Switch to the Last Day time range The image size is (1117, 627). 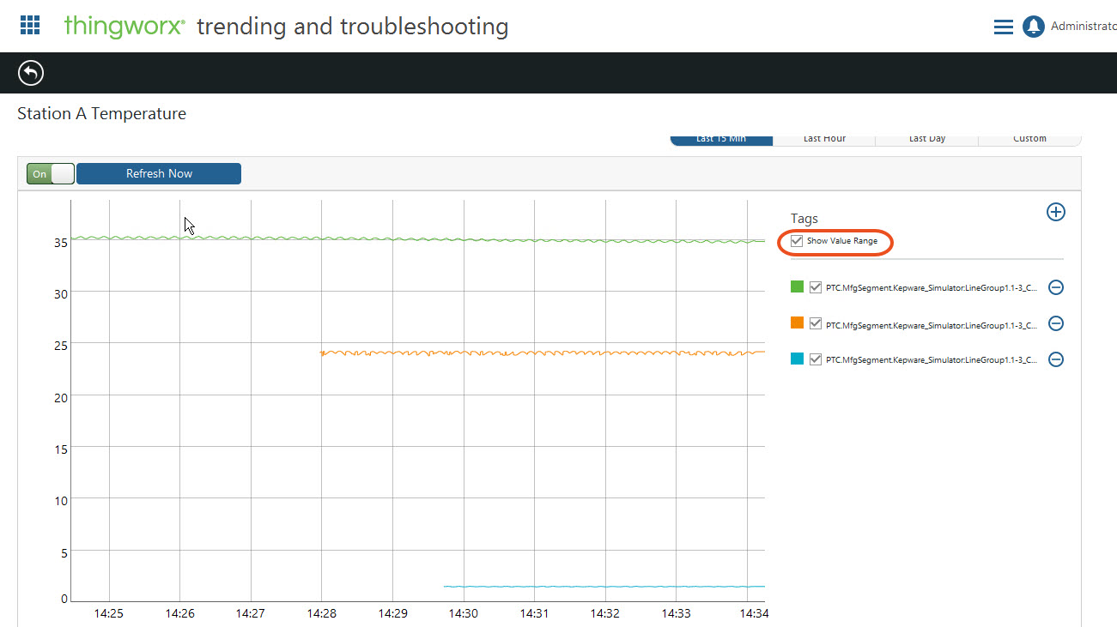coord(926,138)
